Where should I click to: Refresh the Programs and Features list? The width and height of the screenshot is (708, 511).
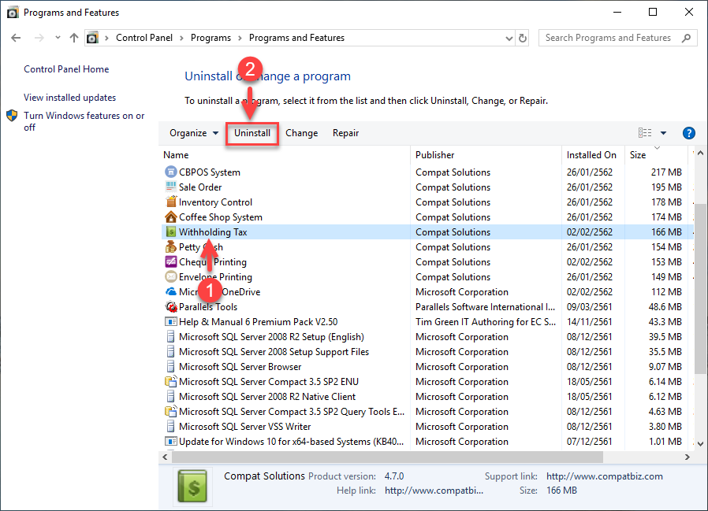[523, 38]
